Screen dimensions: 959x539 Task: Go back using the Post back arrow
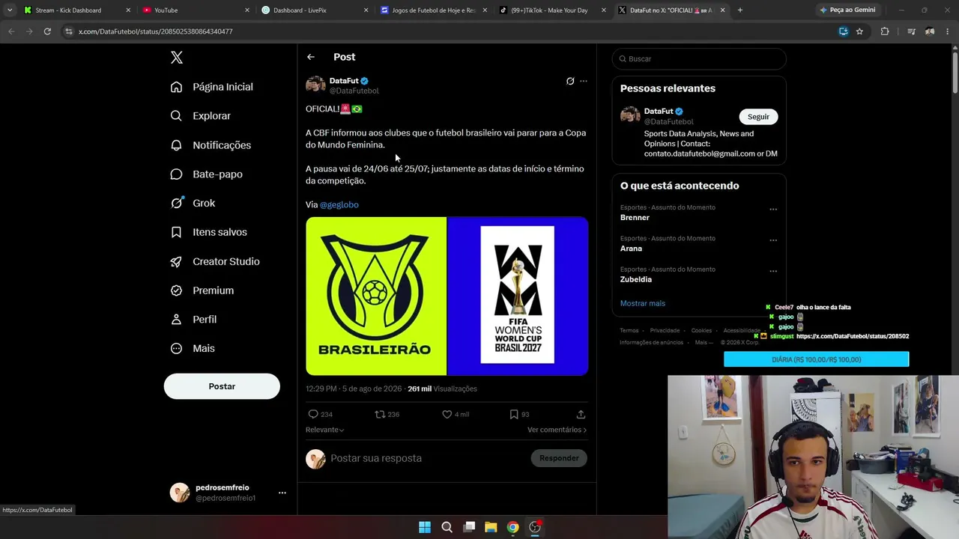click(x=311, y=57)
